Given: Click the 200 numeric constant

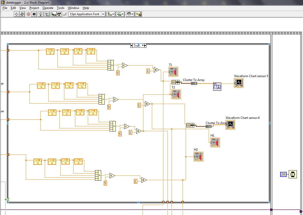Looking at the screenshot, I should click(x=283, y=175).
